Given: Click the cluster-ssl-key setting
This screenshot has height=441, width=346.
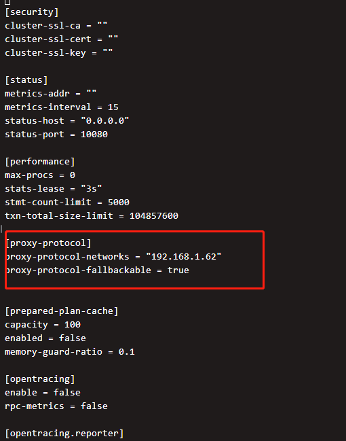Looking at the screenshot, I should click(59, 53).
